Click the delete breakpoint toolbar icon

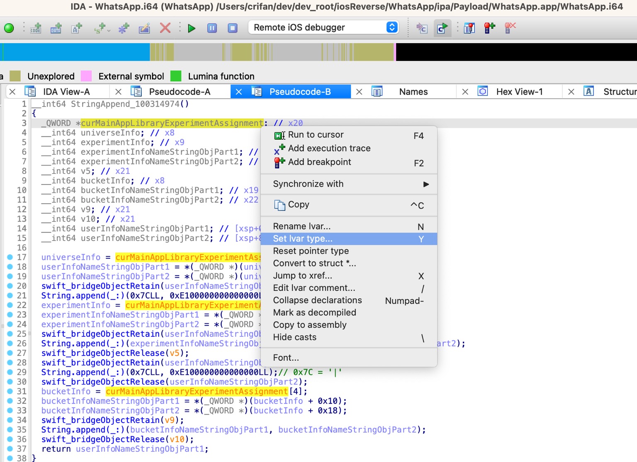tap(510, 28)
